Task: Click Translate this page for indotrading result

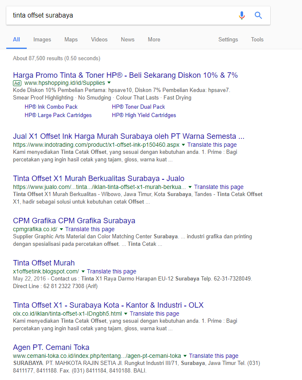Action: (x=212, y=145)
